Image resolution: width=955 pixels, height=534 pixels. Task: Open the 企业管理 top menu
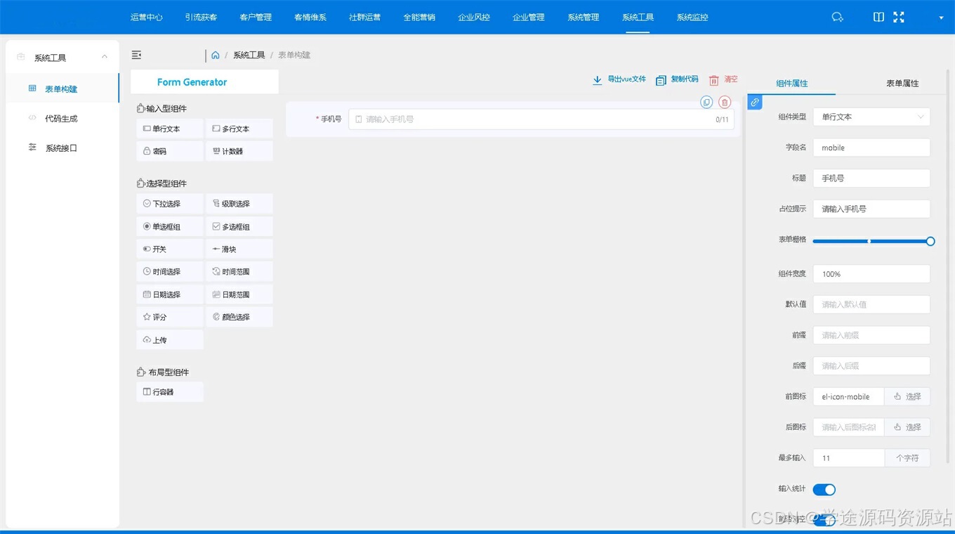529,18
